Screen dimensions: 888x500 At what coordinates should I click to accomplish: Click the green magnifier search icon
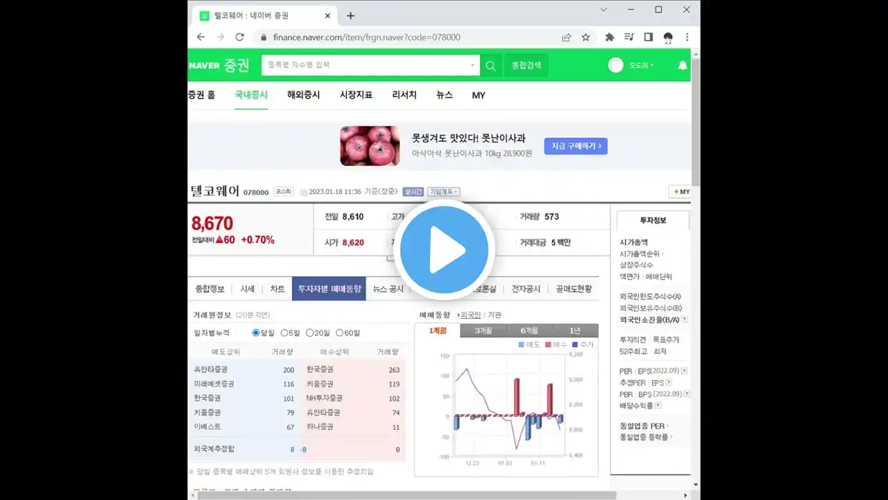pyautogui.click(x=490, y=65)
